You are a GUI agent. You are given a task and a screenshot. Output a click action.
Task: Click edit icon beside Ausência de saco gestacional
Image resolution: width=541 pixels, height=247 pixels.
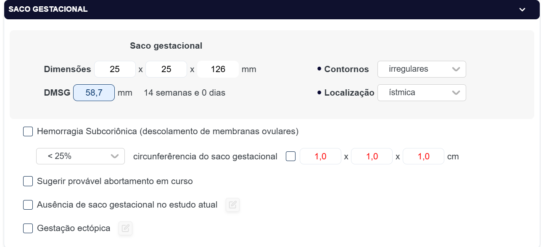click(x=233, y=205)
